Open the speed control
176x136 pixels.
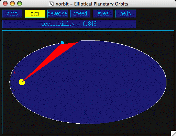(80, 14)
